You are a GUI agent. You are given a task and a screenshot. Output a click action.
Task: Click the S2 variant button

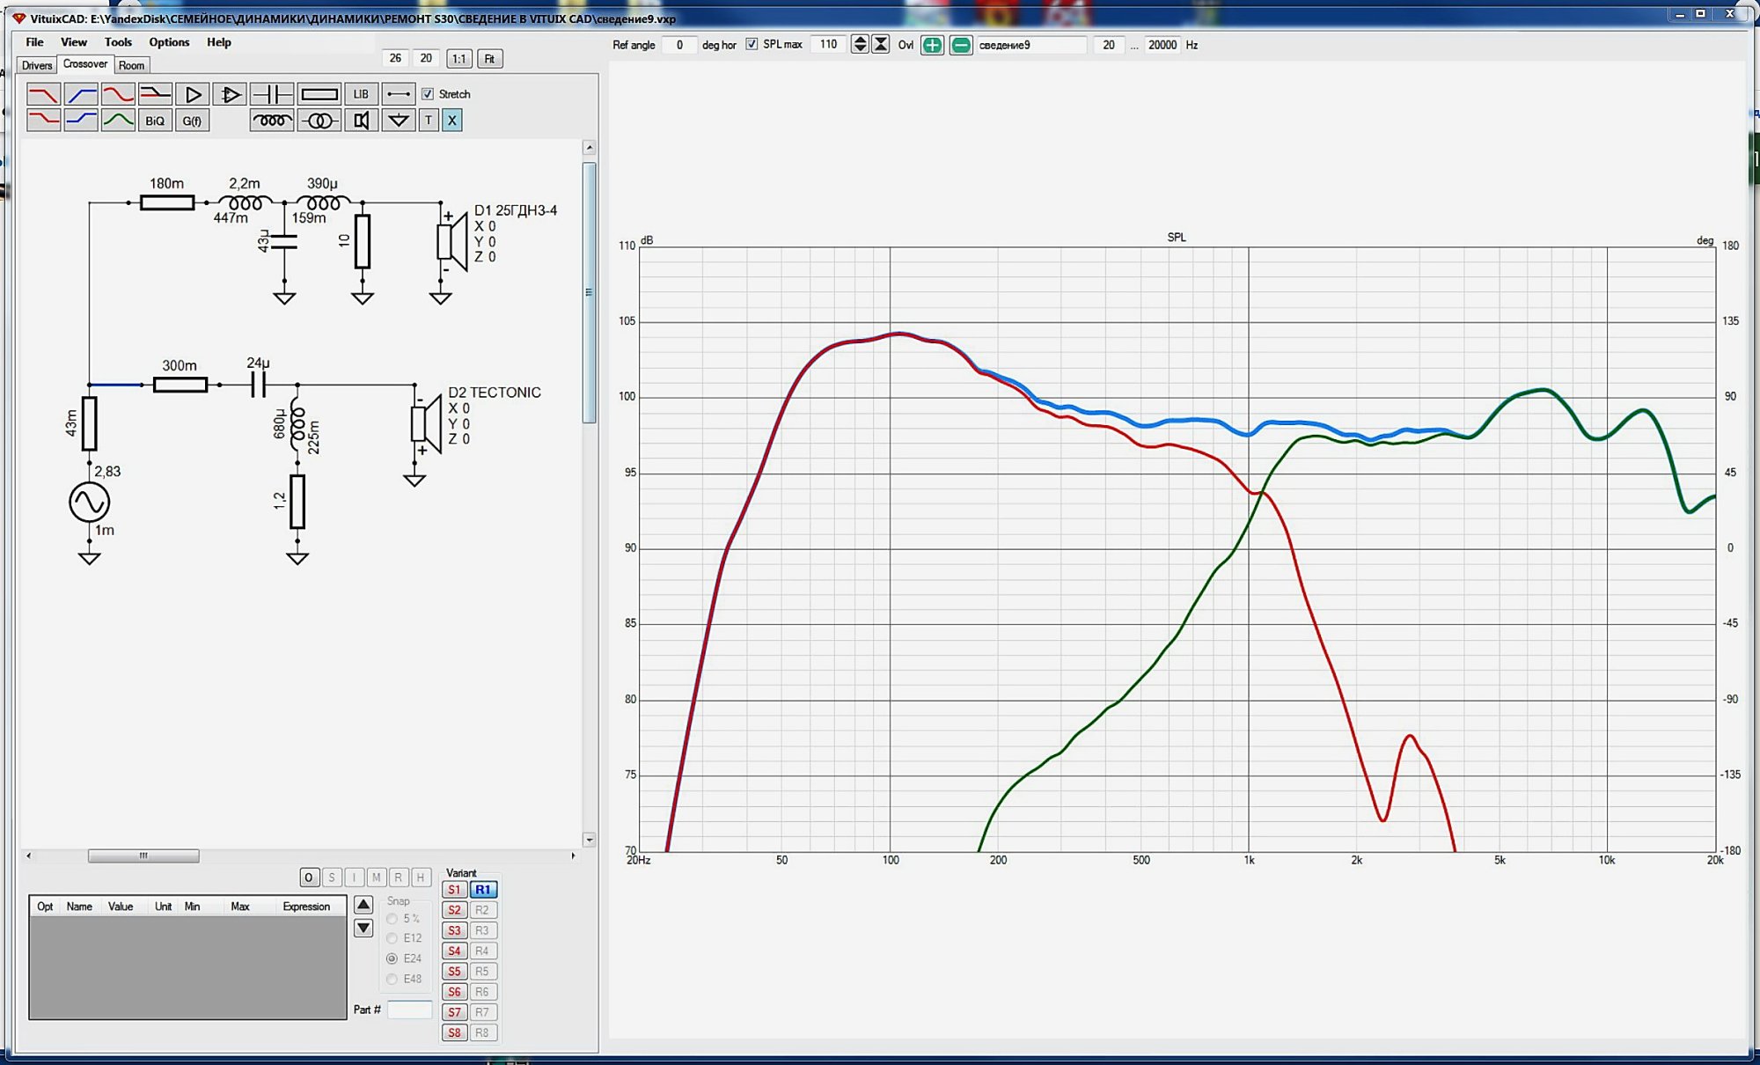pyautogui.click(x=454, y=910)
